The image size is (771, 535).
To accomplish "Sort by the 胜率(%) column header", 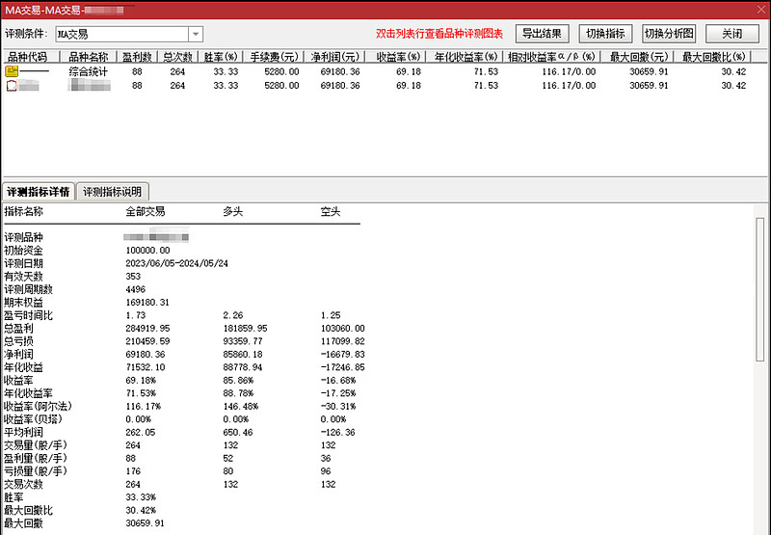I will (x=221, y=57).
